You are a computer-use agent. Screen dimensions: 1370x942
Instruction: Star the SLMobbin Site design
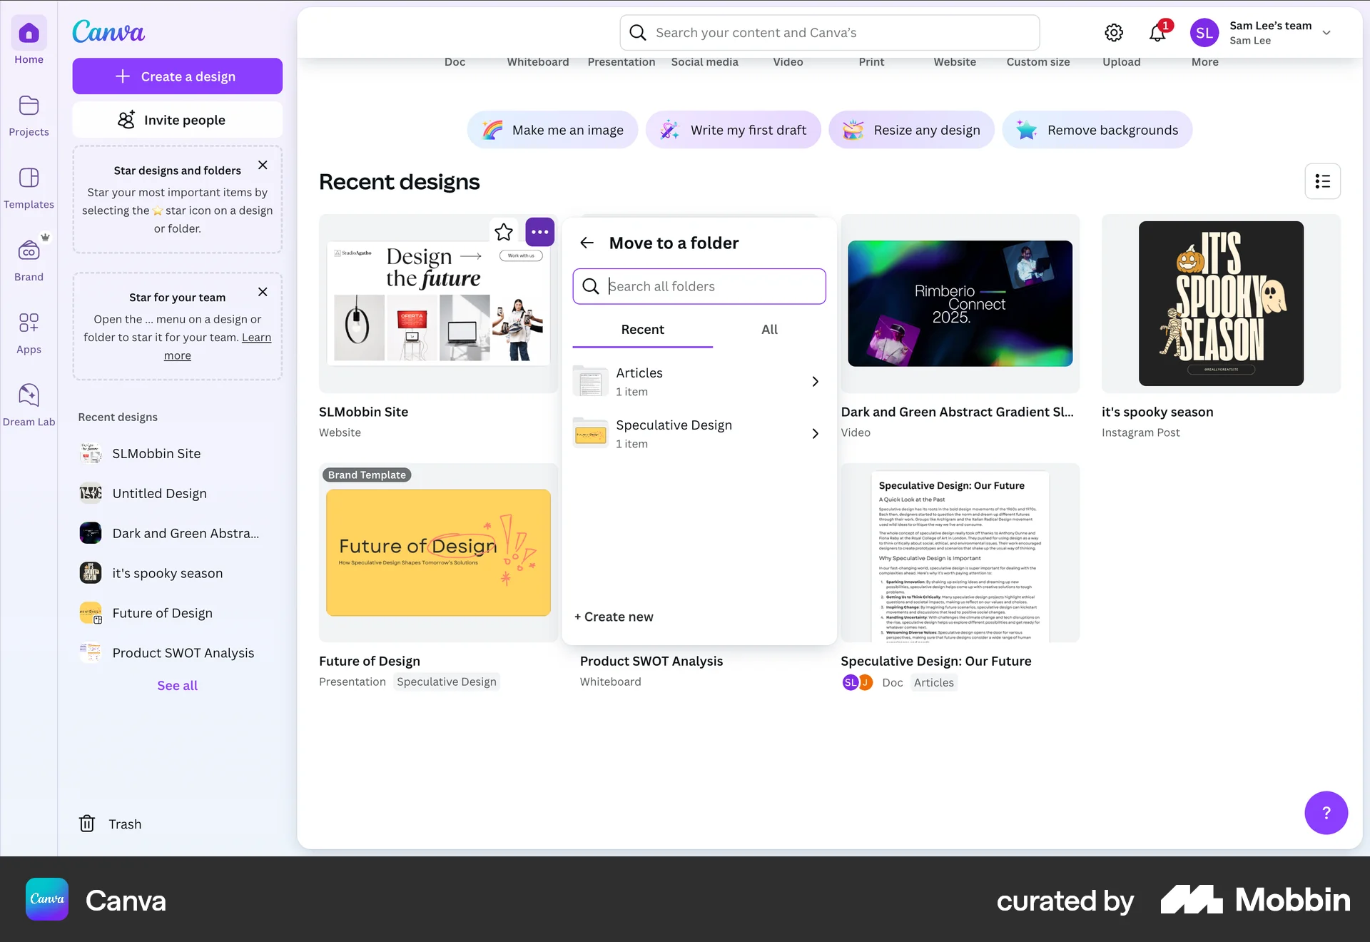click(x=503, y=232)
